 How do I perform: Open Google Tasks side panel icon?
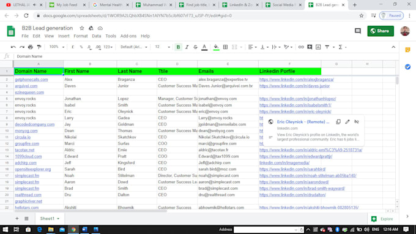[x=408, y=67]
